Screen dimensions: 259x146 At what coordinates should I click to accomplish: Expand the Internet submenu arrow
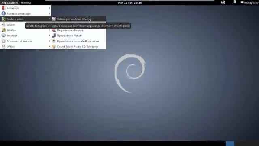point(49,36)
